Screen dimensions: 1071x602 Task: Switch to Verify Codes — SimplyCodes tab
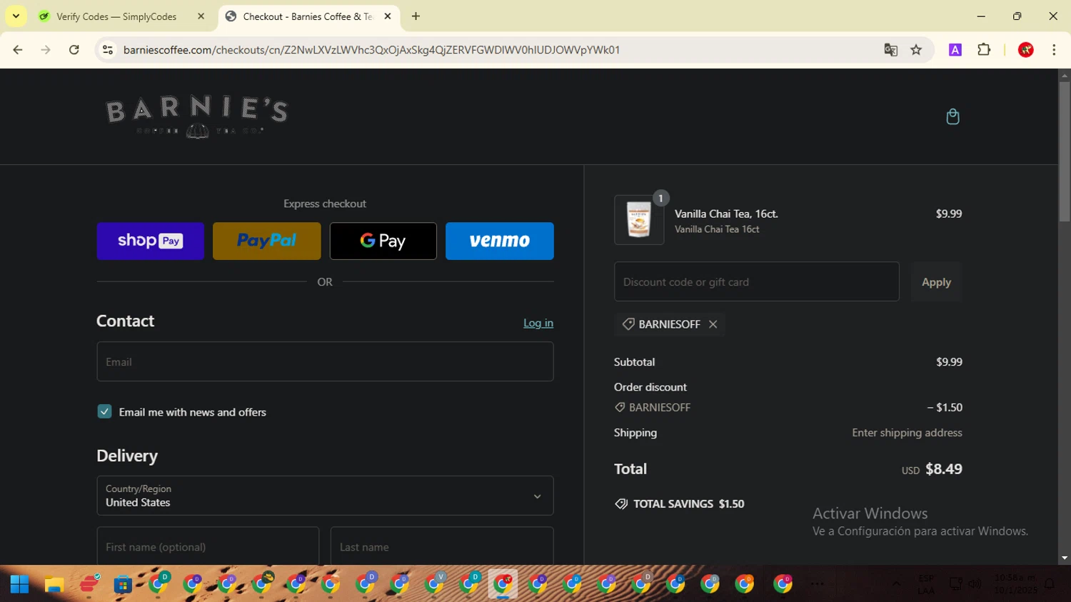coord(116,16)
